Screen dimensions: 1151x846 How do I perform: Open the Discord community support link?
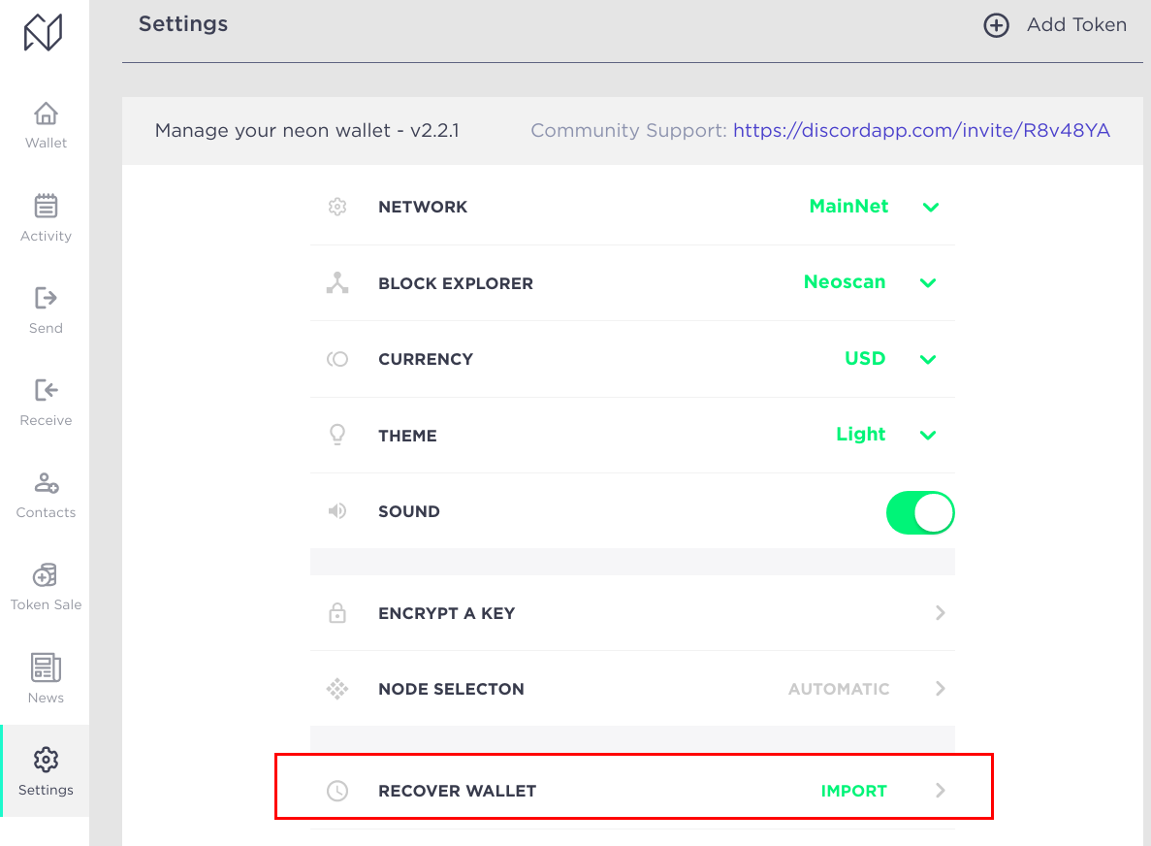[x=921, y=130]
